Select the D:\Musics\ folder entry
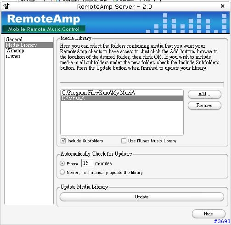Screen dimensions: 231x225 [122, 98]
